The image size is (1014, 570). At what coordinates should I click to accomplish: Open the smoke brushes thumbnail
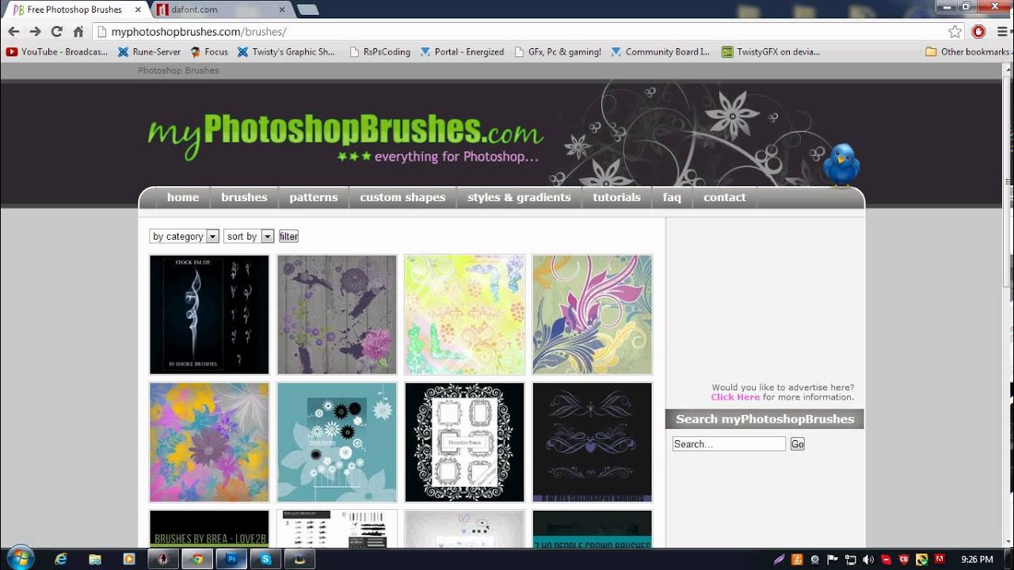(209, 314)
